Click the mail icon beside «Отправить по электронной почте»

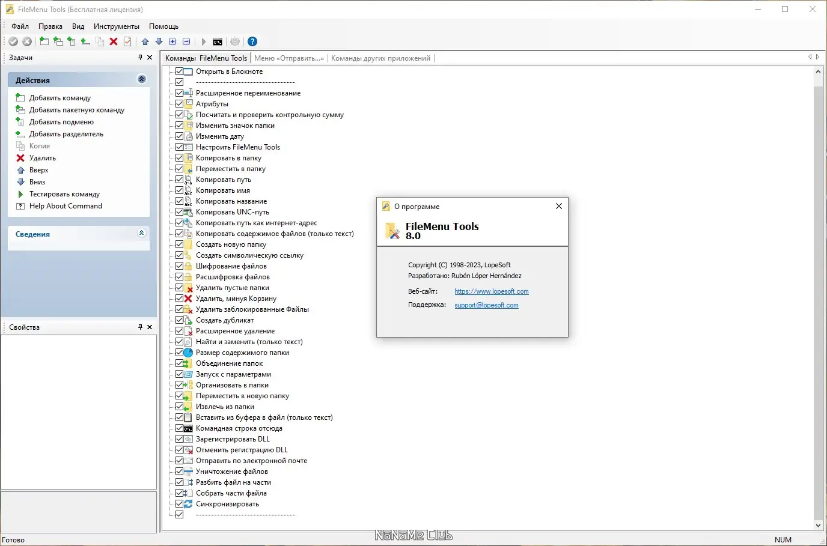(x=188, y=461)
